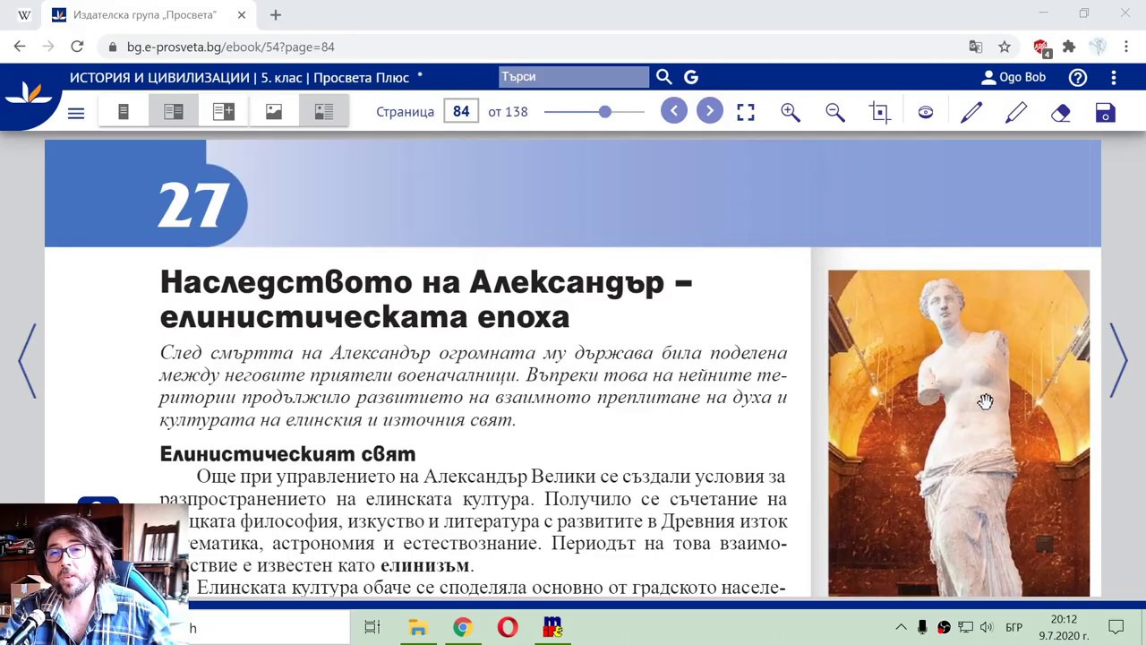
Task: Flip to previous page using left side chevron
Action: coord(27,360)
